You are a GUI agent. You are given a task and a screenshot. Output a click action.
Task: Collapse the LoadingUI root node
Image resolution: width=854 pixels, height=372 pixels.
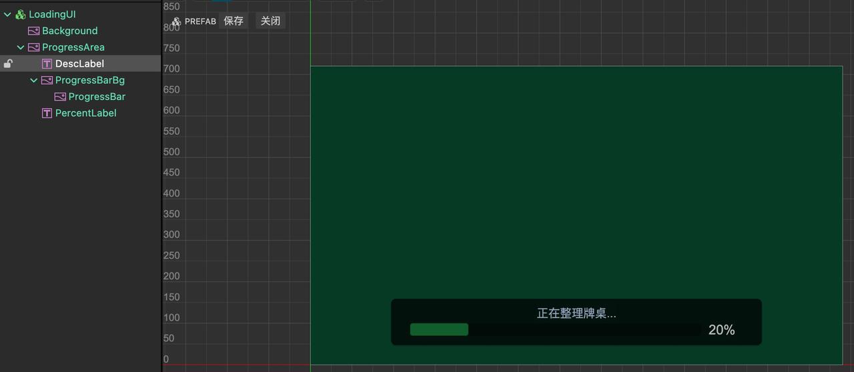[7, 14]
